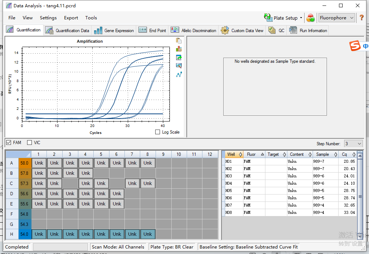Click the Gene Expression bar chart icon
The height and width of the screenshot is (254, 369).
coord(98,31)
